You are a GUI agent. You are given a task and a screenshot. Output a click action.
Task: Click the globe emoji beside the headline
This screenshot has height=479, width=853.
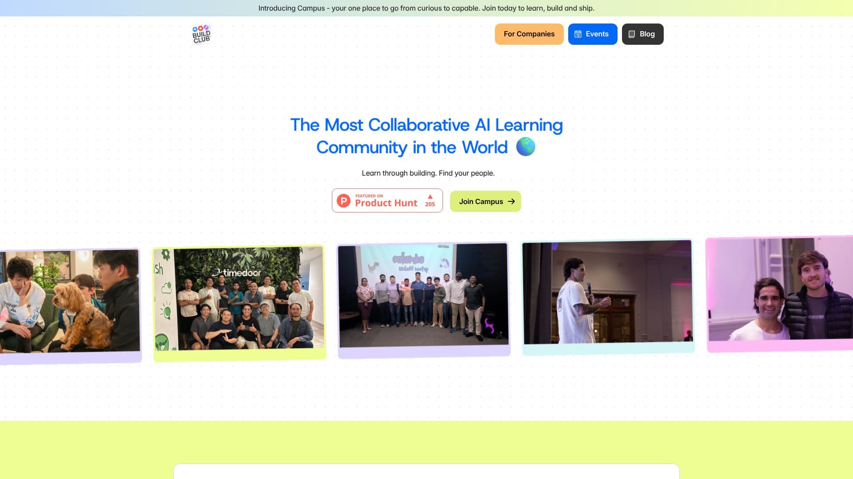(526, 147)
